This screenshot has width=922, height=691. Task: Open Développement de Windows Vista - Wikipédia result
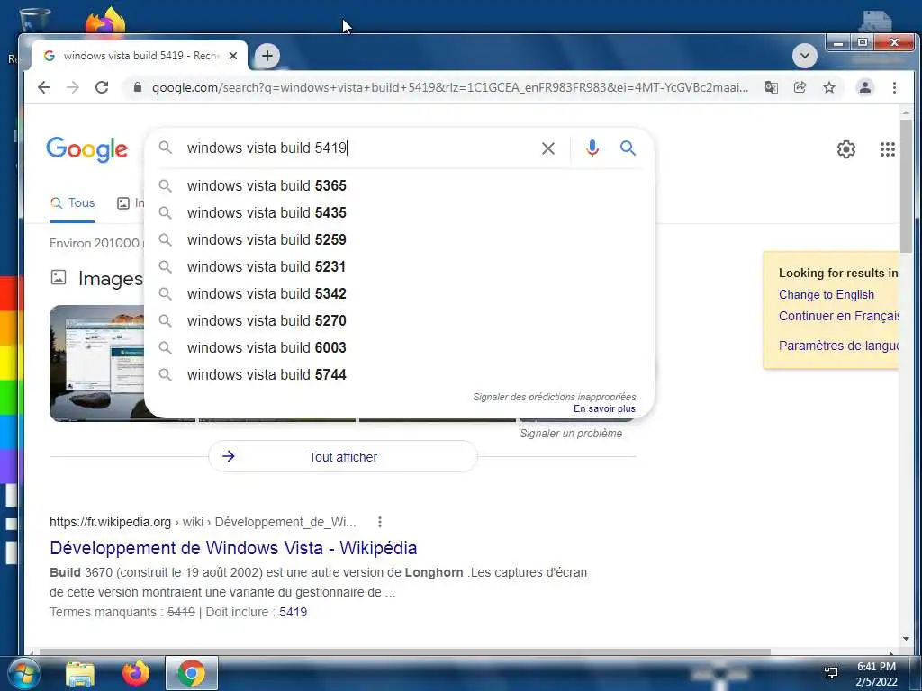point(233,548)
